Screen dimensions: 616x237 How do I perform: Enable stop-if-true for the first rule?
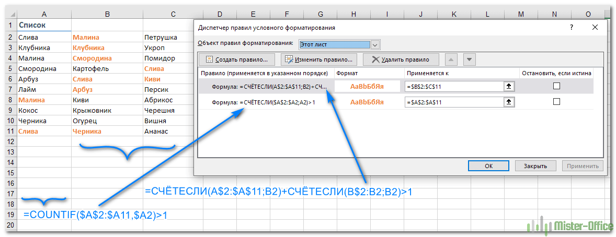tap(556, 86)
